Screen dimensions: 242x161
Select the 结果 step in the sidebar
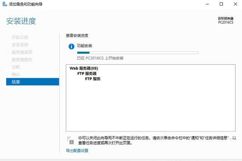coord(33,82)
